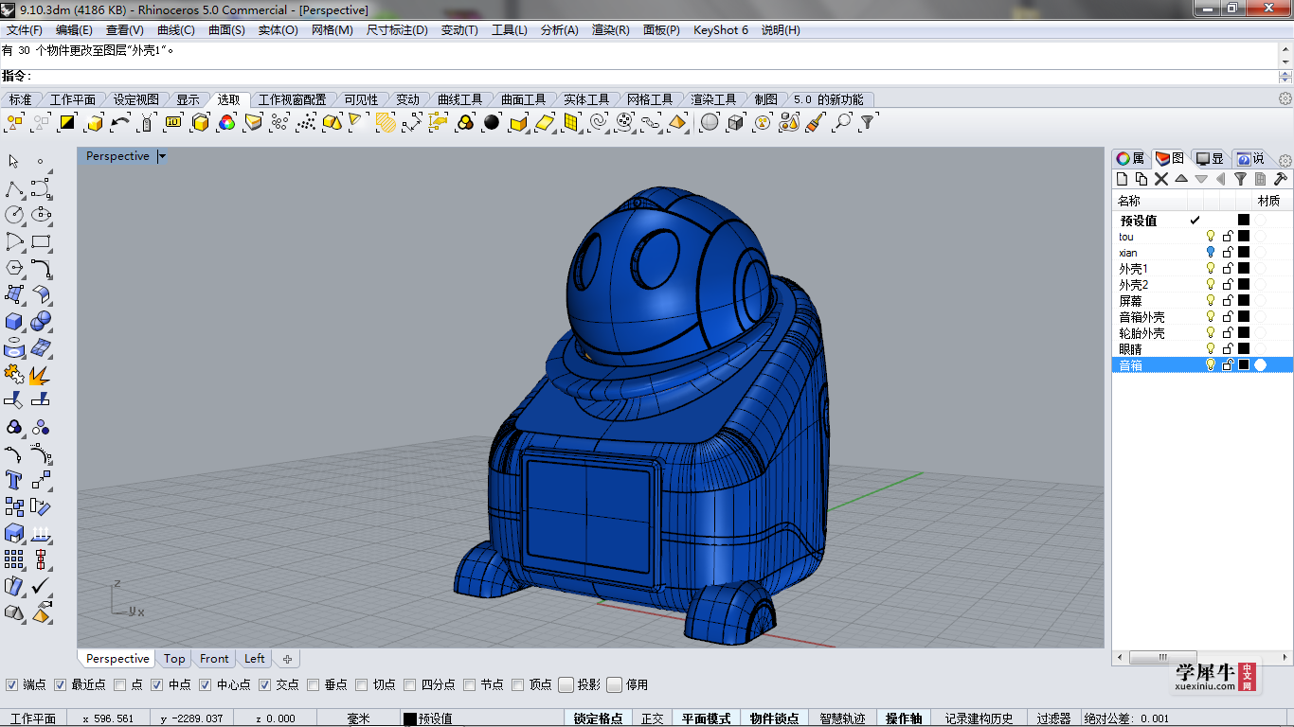Open the Perspective viewport title dropdown arrow
This screenshot has width=1294, height=727.
click(x=162, y=156)
